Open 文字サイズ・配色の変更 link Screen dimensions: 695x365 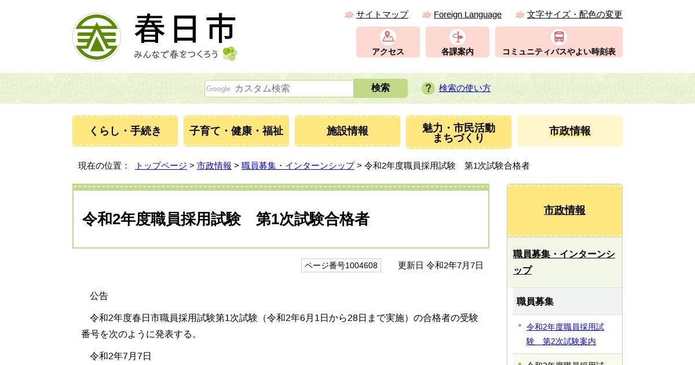click(x=575, y=14)
